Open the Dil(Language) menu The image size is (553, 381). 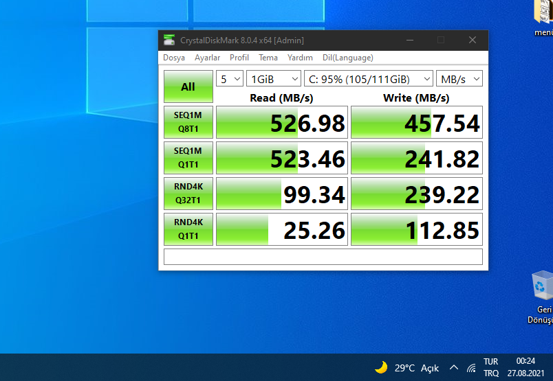coord(348,58)
